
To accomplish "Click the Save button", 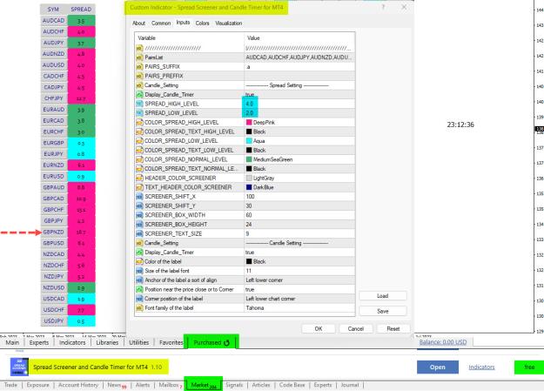I will (383, 311).
